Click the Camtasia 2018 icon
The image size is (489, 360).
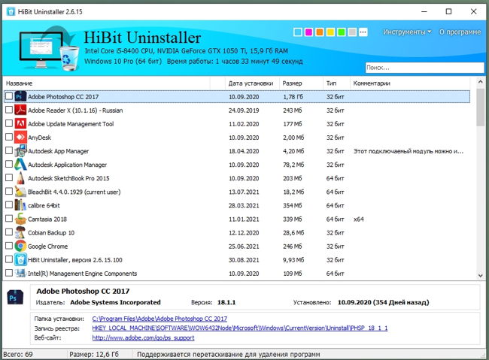20,219
